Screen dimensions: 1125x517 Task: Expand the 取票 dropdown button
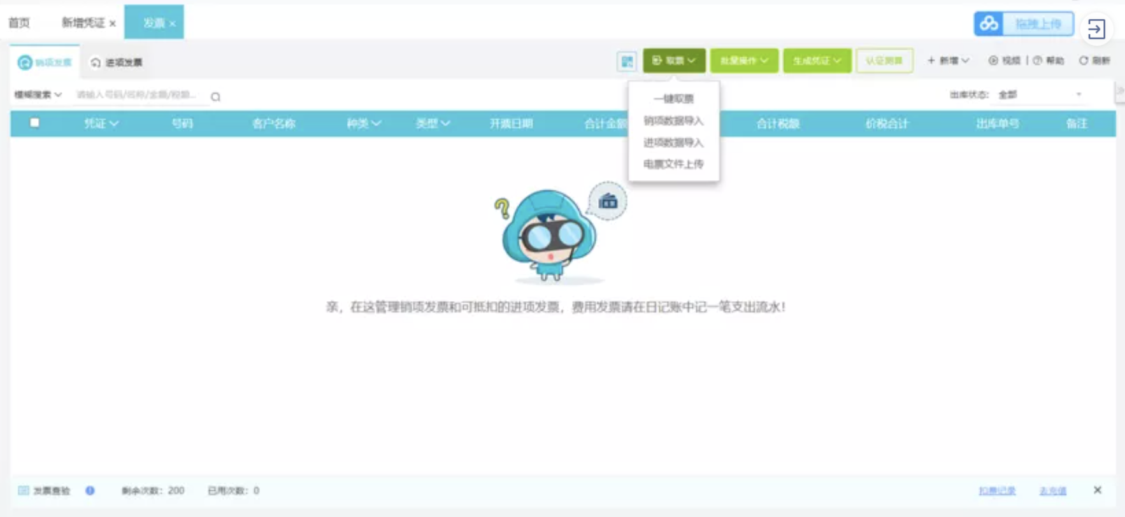point(674,60)
